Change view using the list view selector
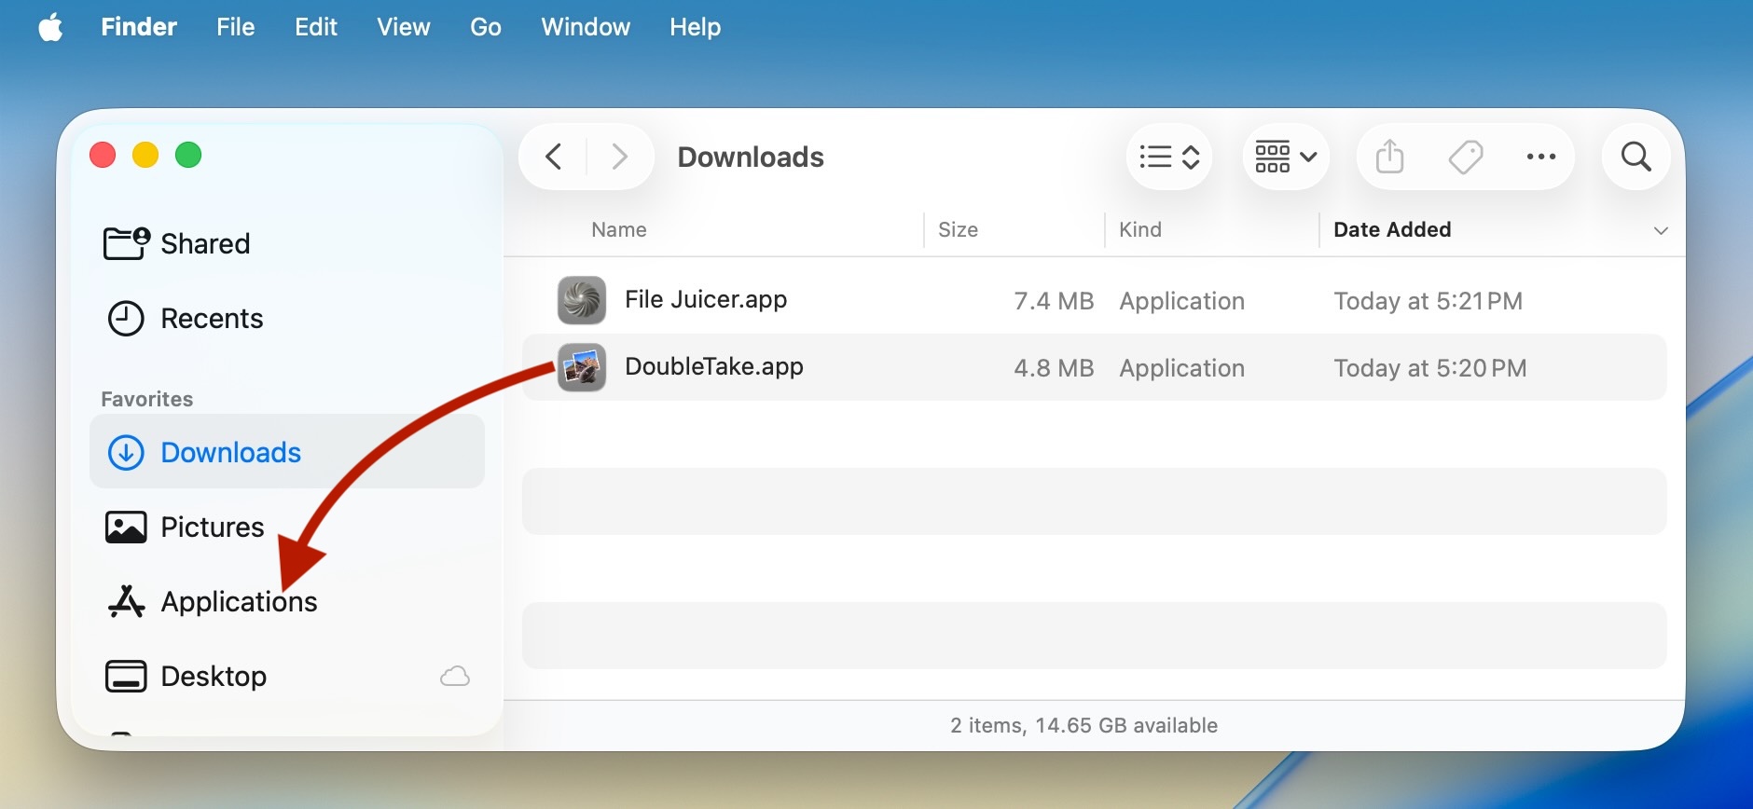Image resolution: width=1753 pixels, height=809 pixels. tap(1169, 157)
